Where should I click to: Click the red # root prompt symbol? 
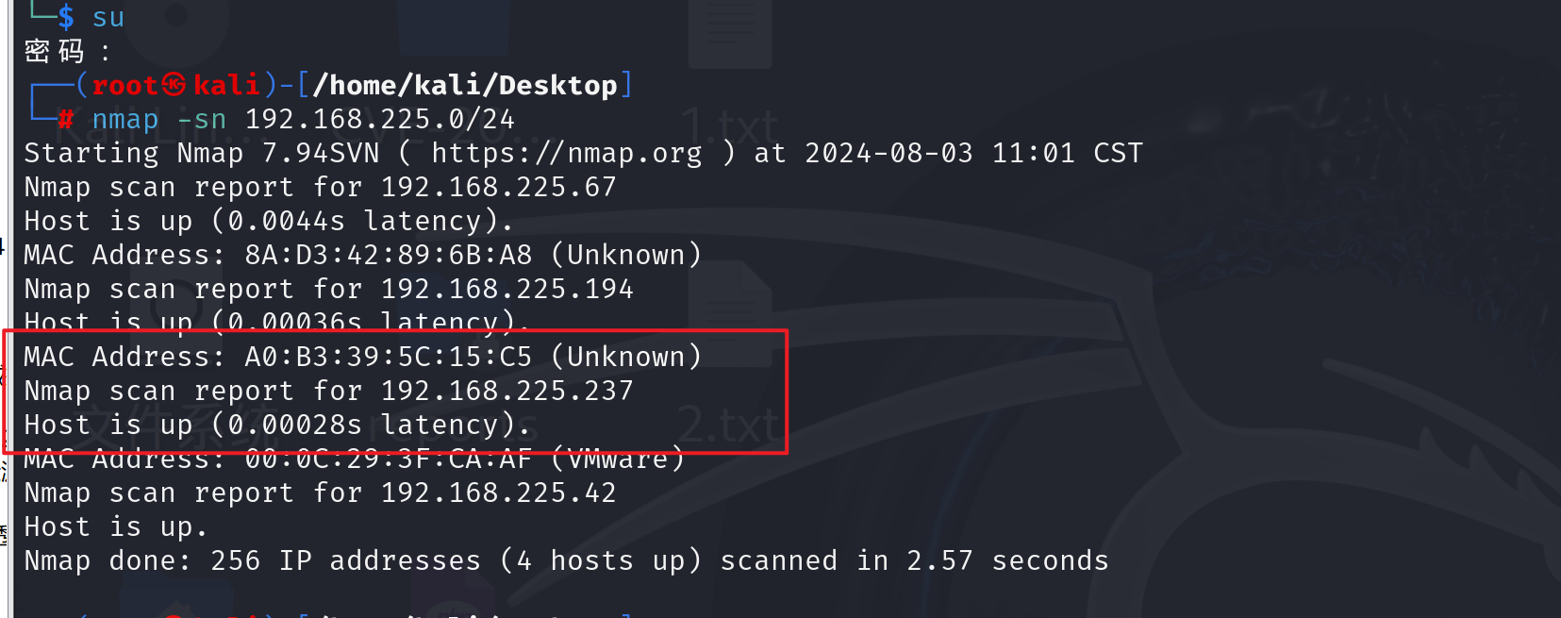point(66,119)
